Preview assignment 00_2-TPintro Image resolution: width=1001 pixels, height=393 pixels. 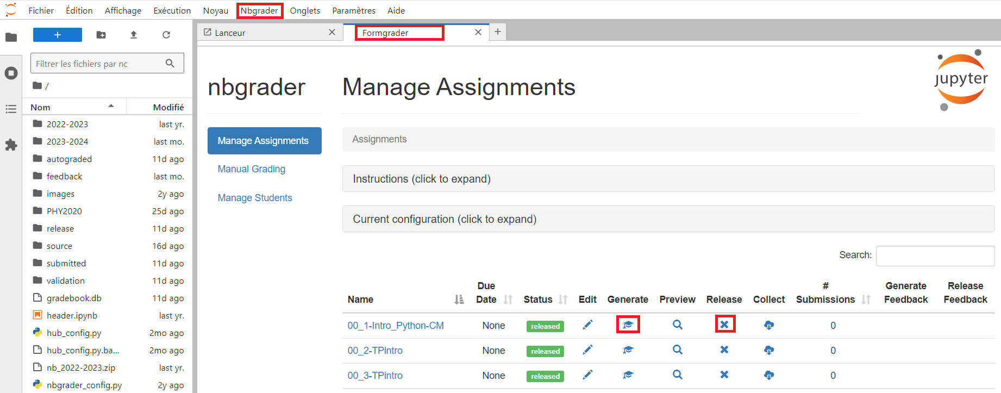click(678, 350)
